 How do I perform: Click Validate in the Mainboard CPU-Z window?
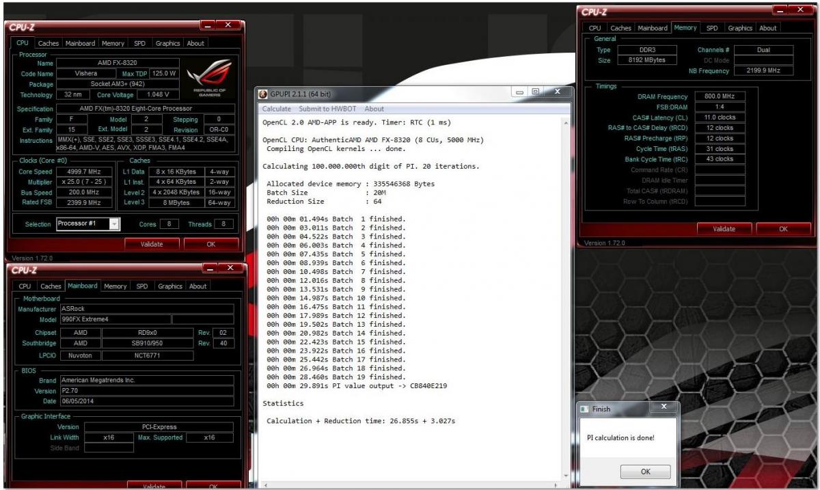(154, 486)
